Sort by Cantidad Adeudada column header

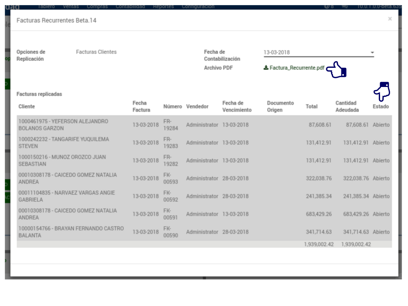pos(347,107)
